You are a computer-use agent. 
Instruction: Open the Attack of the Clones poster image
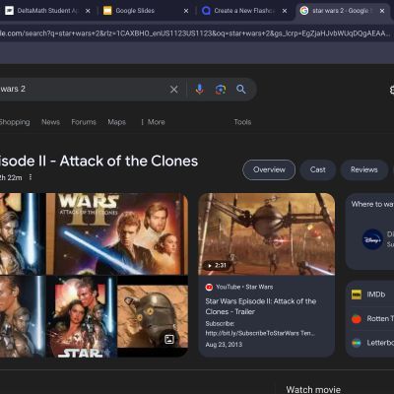tap(117, 233)
